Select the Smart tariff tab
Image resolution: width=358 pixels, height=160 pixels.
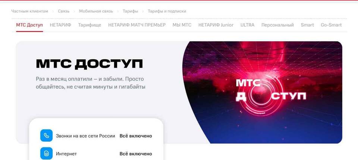(x=307, y=25)
